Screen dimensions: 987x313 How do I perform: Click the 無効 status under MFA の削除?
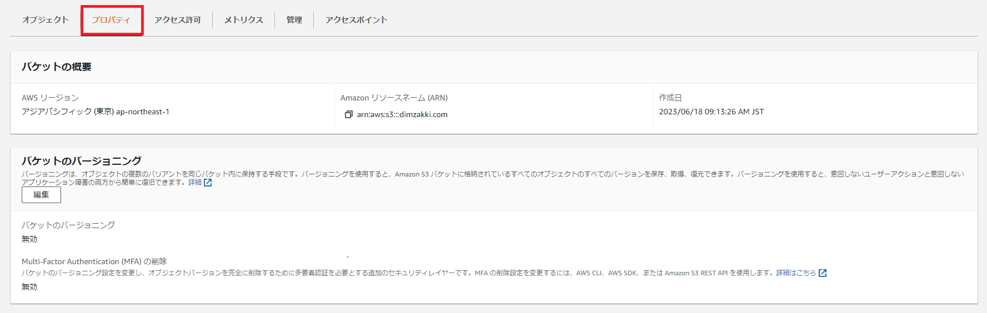click(29, 287)
